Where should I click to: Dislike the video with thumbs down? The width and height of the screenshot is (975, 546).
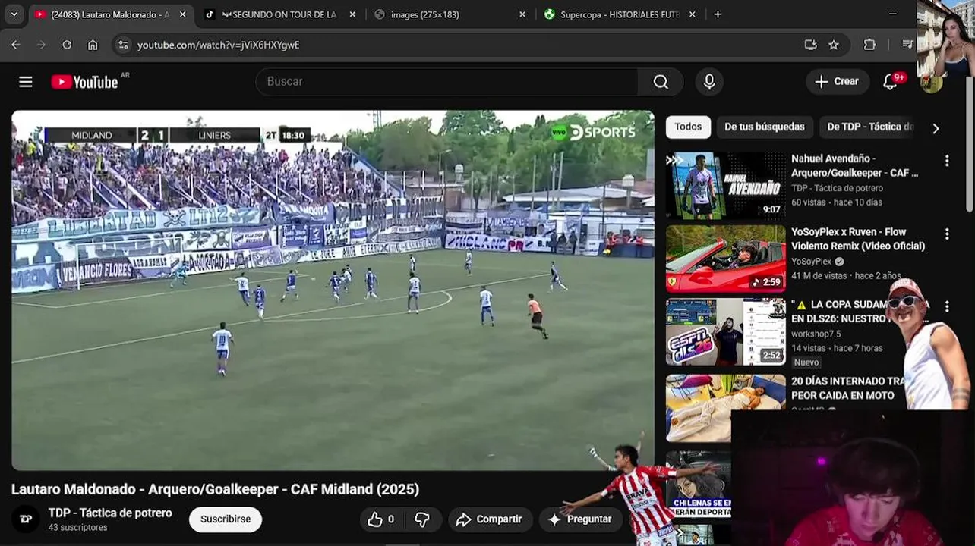point(422,519)
